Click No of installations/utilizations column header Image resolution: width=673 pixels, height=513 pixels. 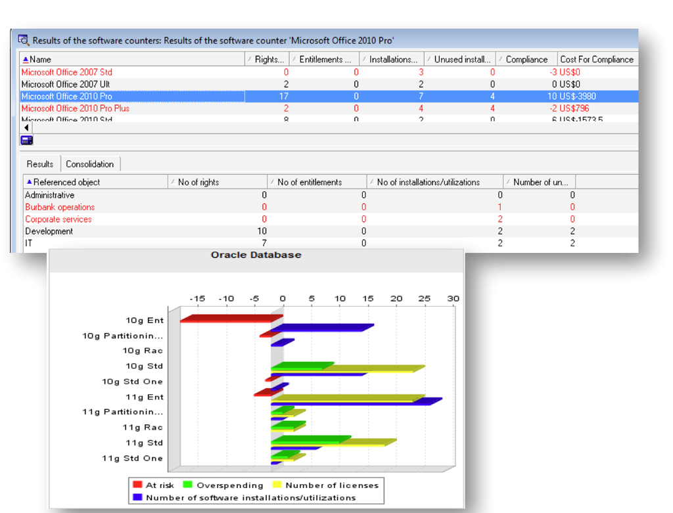click(x=435, y=182)
